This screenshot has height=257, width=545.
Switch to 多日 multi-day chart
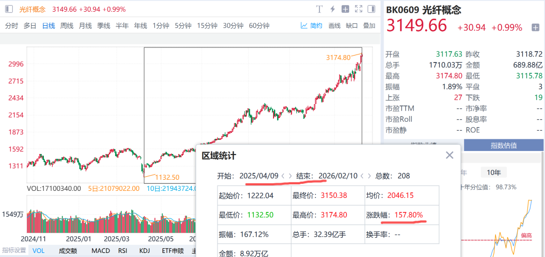30,26
